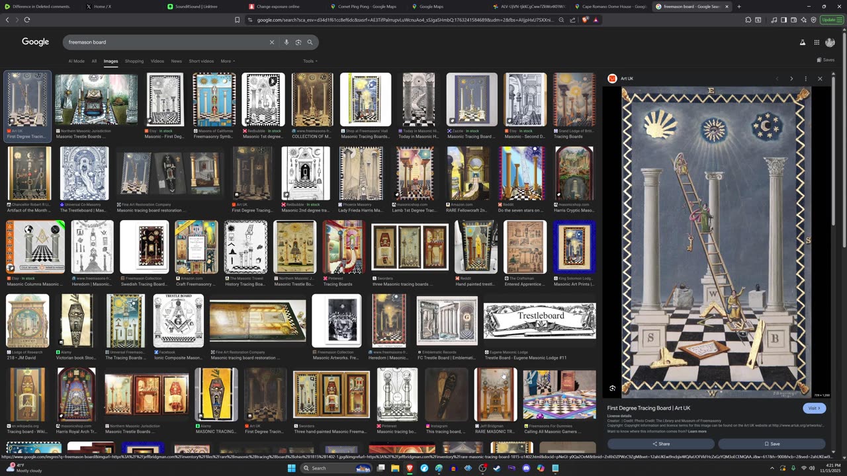Switch to the Sound4Sound Linktree browser tab
This screenshot has height=476, width=847.
coord(201,7)
